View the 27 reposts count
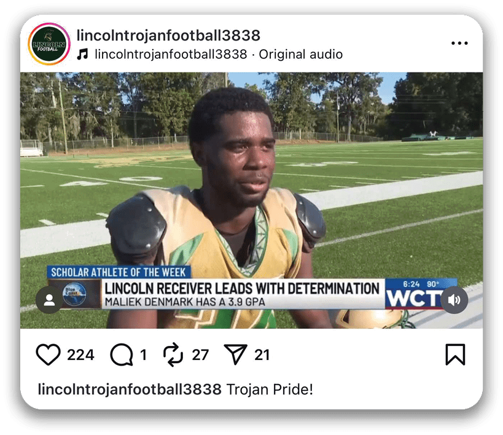 coord(200,355)
